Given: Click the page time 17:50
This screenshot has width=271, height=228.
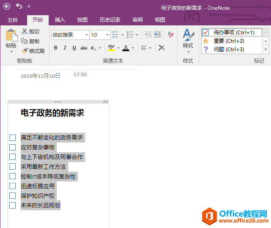Looking at the screenshot, I should point(80,74).
